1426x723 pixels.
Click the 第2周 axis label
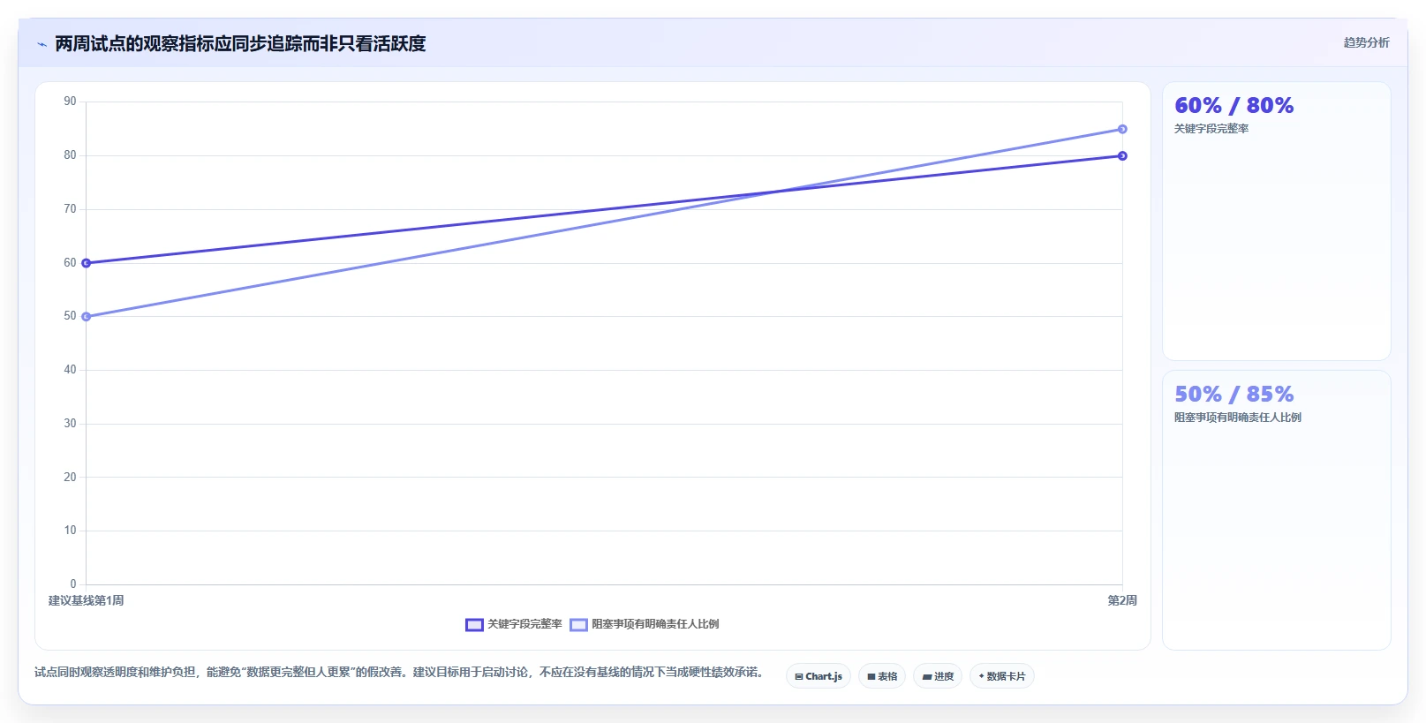pyautogui.click(x=1122, y=600)
